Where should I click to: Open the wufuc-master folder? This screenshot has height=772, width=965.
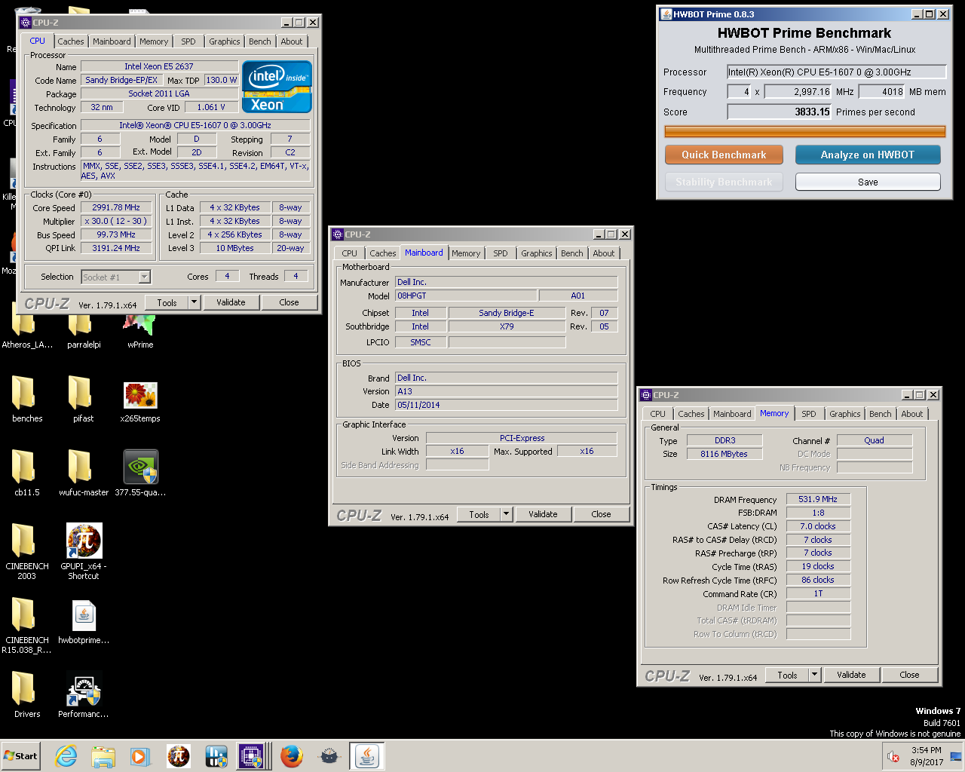pos(84,473)
